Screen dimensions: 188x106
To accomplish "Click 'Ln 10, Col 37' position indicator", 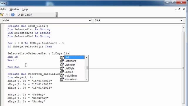I will click(25, 15).
